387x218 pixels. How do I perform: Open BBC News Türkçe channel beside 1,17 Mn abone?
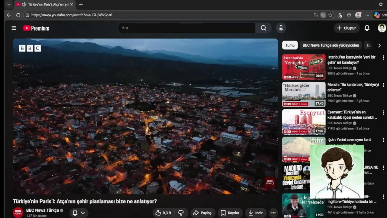point(42,210)
